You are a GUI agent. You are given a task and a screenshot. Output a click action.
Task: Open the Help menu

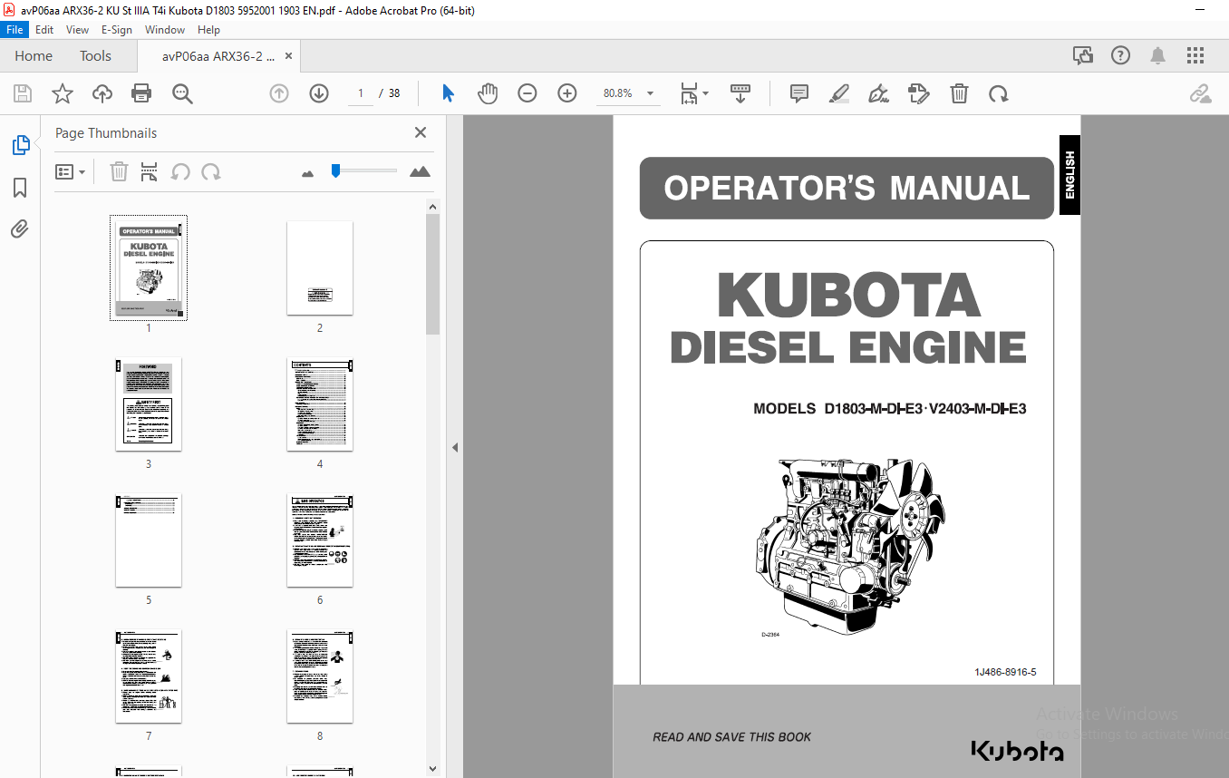[x=208, y=29]
